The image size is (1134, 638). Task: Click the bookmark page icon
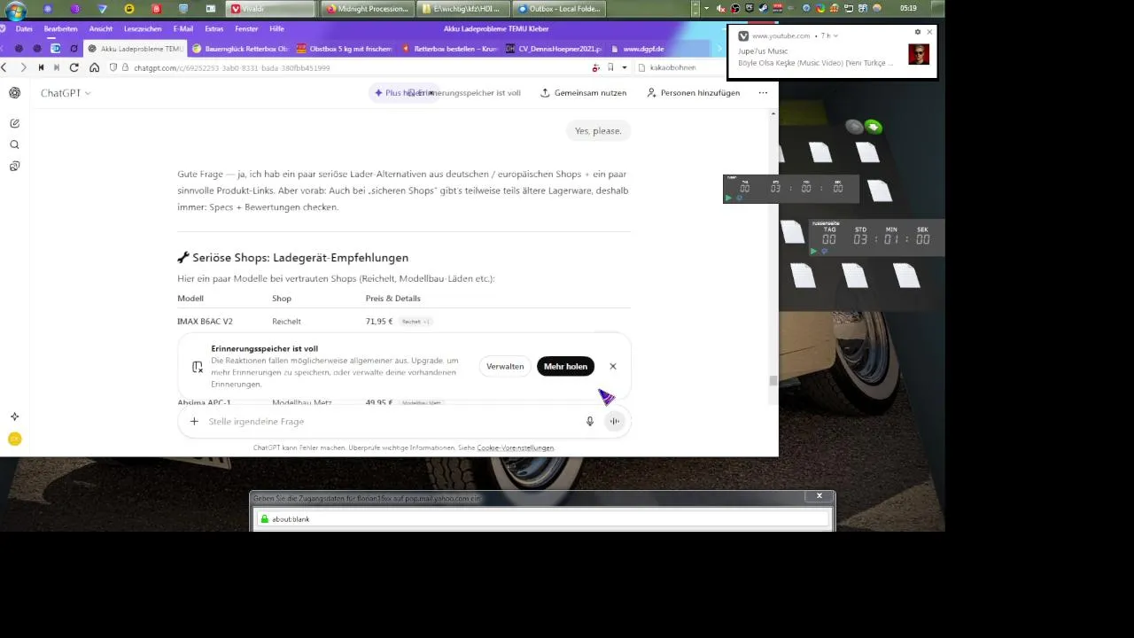[x=610, y=67]
